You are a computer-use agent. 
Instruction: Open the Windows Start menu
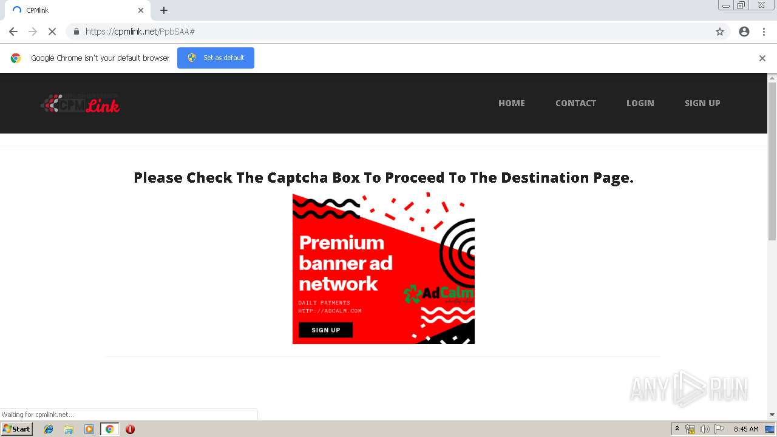[16, 429]
